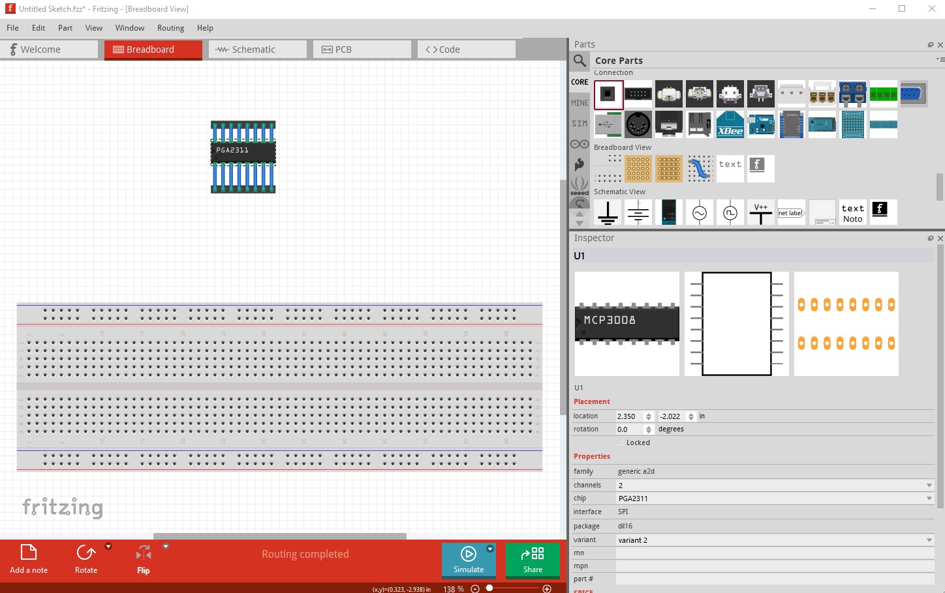Pick the black pin header connector part
945x593 pixels.
638,94
